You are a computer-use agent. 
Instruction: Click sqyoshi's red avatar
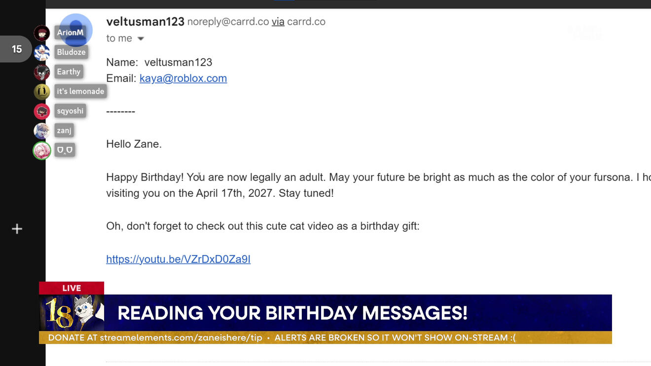click(x=42, y=111)
